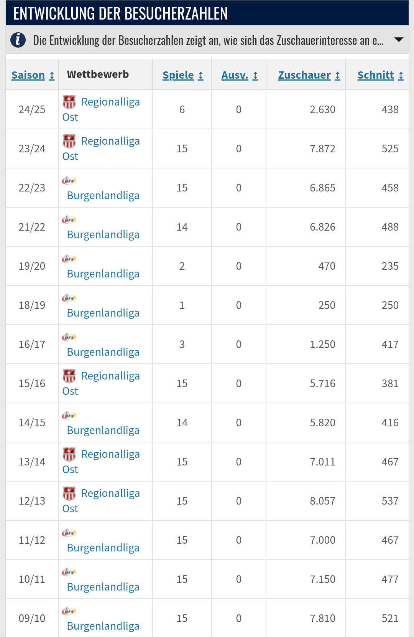Open the Burgenlandliga link for 14/15
This screenshot has width=414, height=637.
click(103, 430)
